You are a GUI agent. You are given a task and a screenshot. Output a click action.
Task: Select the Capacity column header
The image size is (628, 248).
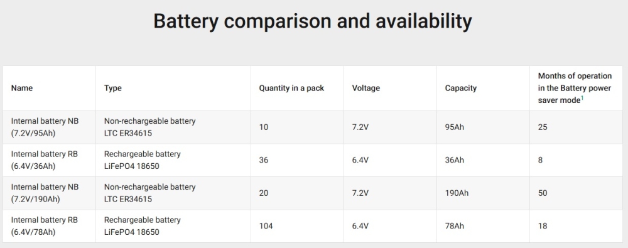460,88
